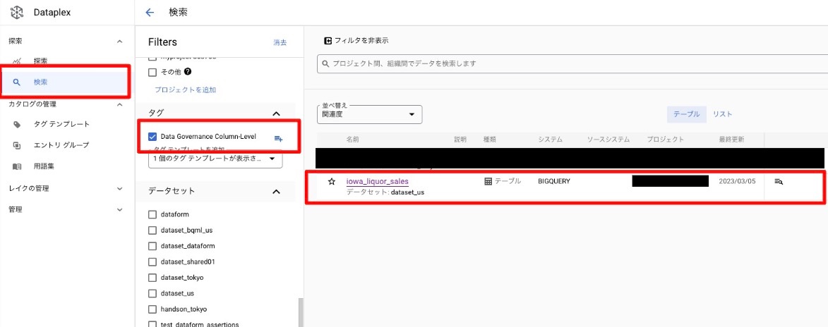
Task: Toggle the その他 checkbox
Action: coord(152,73)
